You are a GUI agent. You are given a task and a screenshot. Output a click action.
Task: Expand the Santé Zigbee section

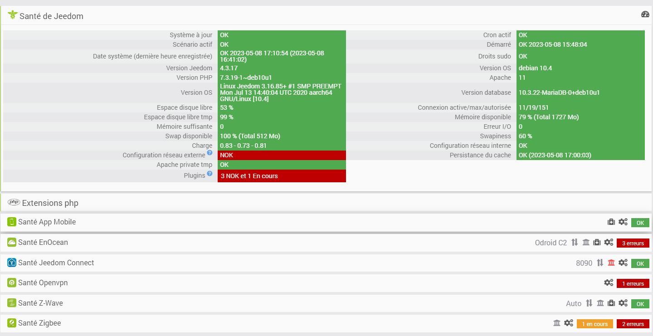[x=39, y=323]
